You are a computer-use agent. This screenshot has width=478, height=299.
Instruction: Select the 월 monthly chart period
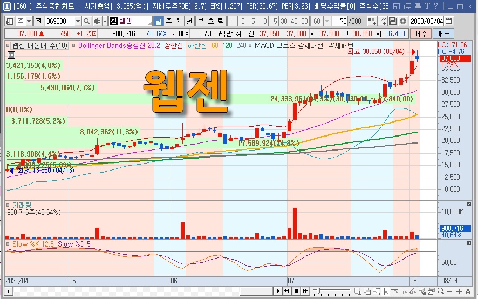(x=179, y=21)
